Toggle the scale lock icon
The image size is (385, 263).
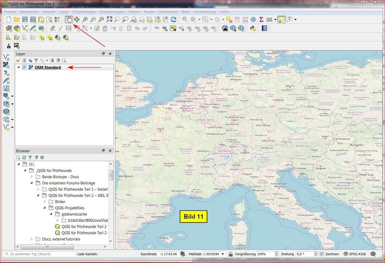coord(230,254)
